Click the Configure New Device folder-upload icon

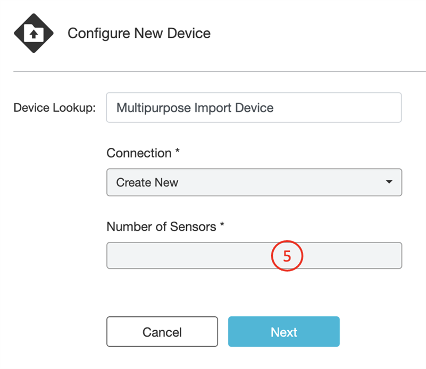34,33
